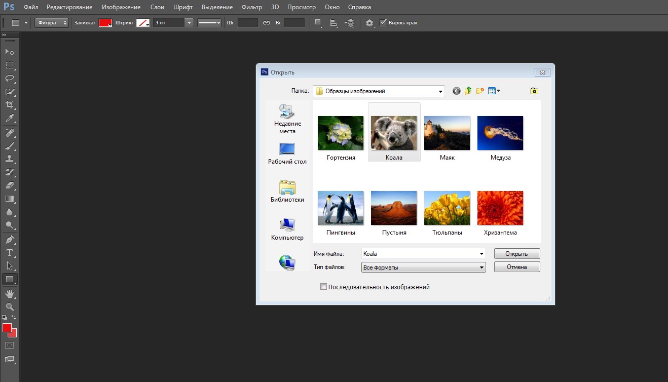Select the Pen tool

9,239
